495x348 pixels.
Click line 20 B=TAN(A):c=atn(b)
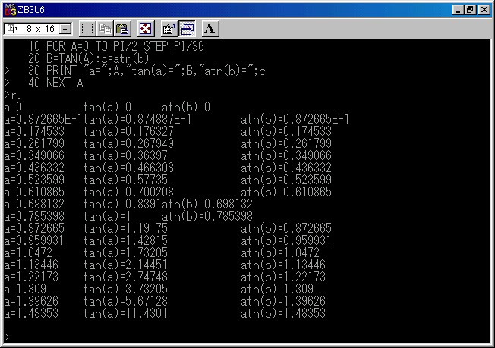[x=88, y=59]
